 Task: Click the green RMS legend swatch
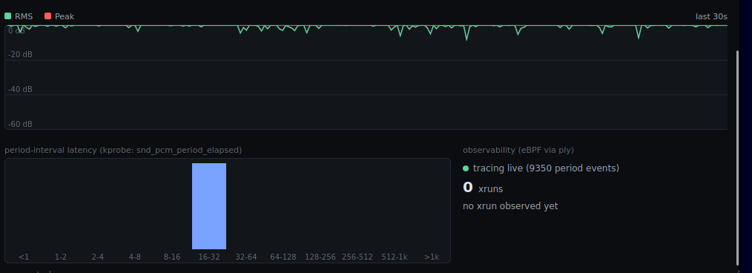click(7, 16)
